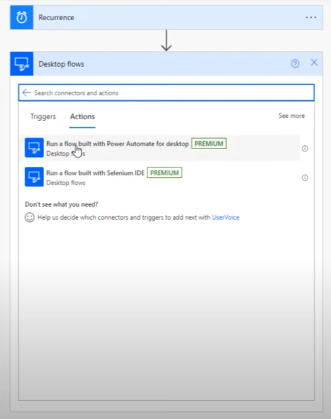Click the Desktop flows connector icon in header

tap(21, 64)
